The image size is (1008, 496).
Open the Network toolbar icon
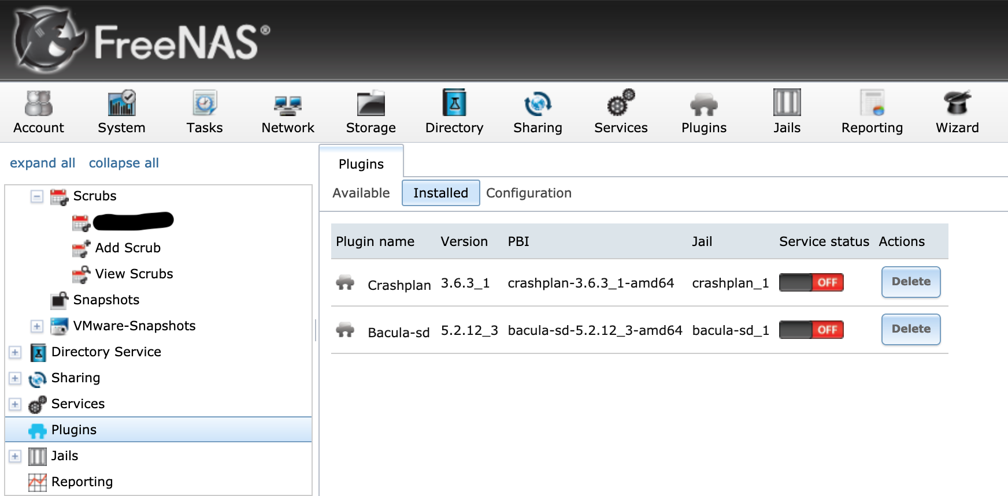tap(288, 105)
